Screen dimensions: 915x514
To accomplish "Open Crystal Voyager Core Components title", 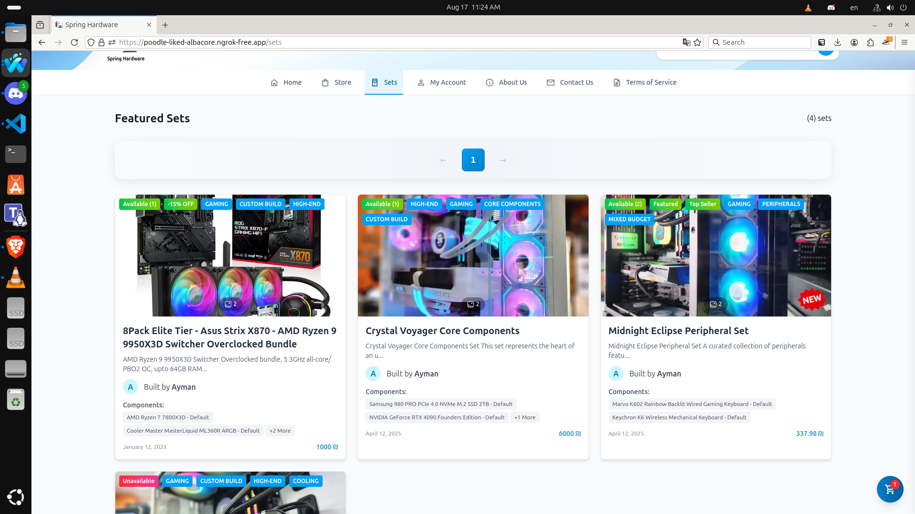I will pos(442,331).
